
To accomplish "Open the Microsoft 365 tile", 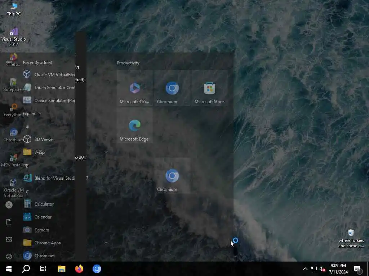I will pyautogui.click(x=135, y=88).
